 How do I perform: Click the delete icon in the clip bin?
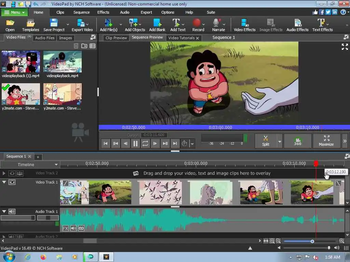[76, 46]
